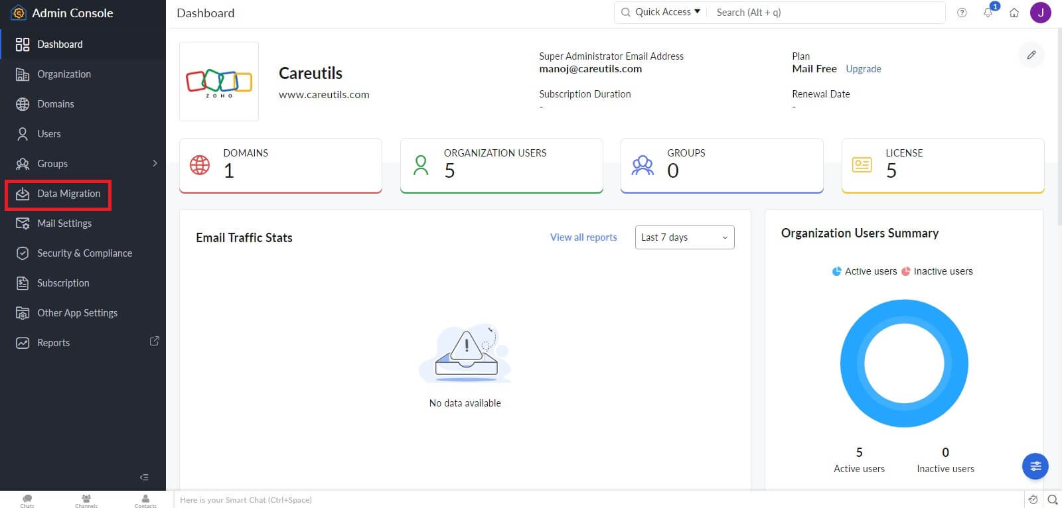1062x508 pixels.
Task: Click the manoj@careutils.com email address
Action: tap(591, 69)
